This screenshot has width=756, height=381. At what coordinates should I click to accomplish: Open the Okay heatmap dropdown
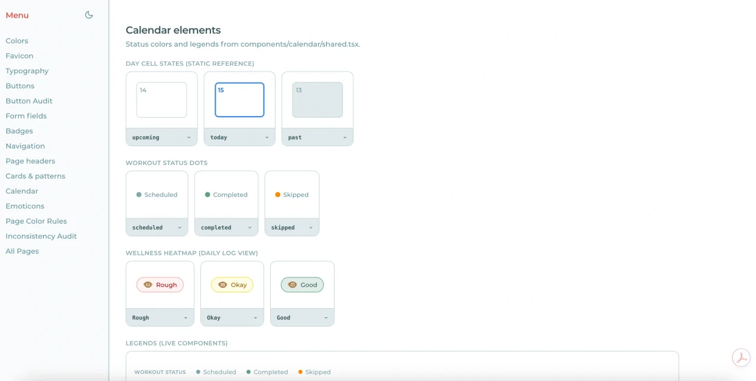click(232, 318)
